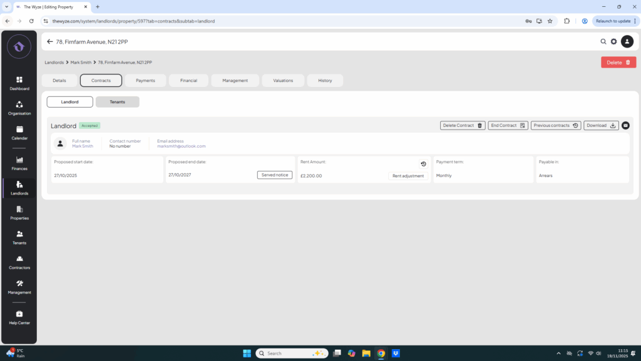Open Contractors in the sidebar
Screen dimensions: 641x361
click(19, 262)
